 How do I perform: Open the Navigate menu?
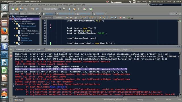click(x=26, y=5)
